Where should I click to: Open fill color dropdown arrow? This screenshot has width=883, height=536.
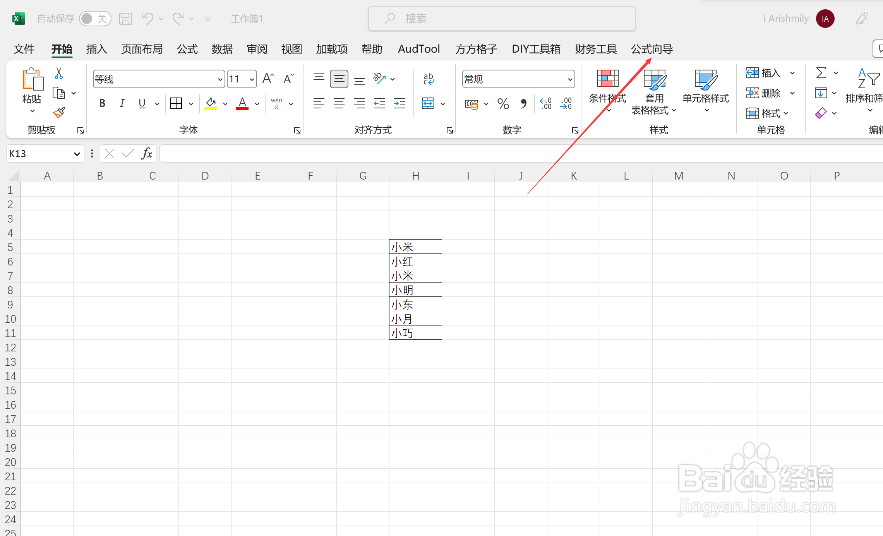225,104
